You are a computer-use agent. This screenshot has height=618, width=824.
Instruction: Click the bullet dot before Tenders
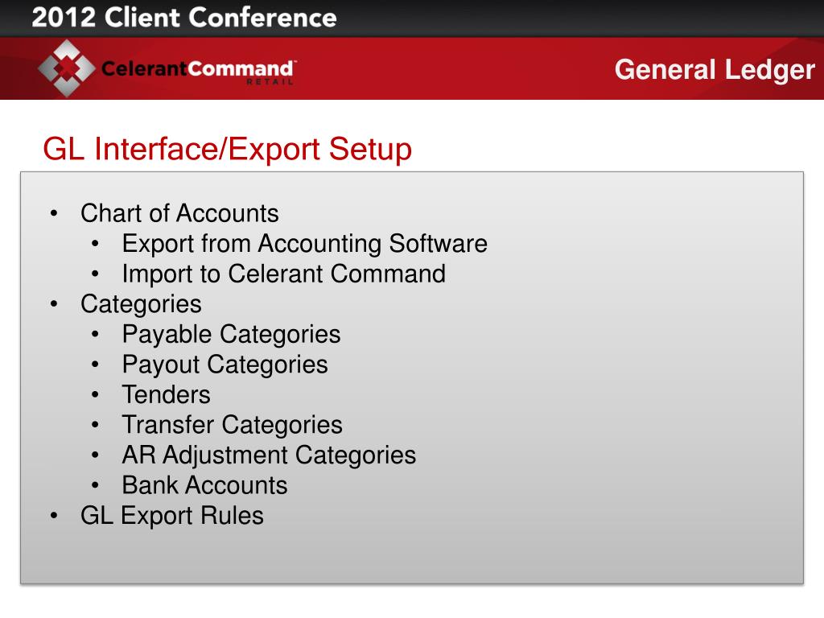pyautogui.click(x=95, y=394)
